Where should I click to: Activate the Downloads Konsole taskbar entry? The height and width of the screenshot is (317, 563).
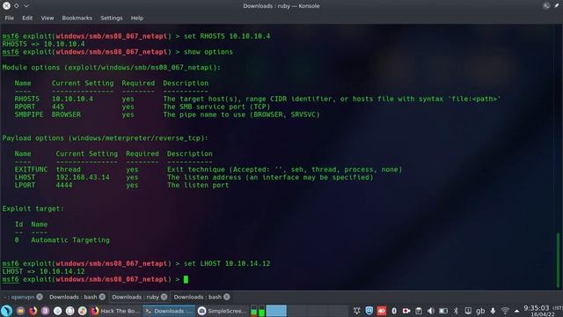[x=169, y=311]
